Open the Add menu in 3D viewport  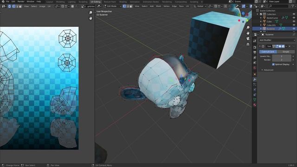(152, 6)
